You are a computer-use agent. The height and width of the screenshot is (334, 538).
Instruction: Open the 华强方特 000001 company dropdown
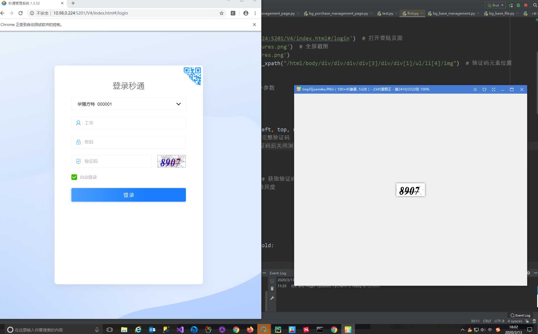(129, 104)
